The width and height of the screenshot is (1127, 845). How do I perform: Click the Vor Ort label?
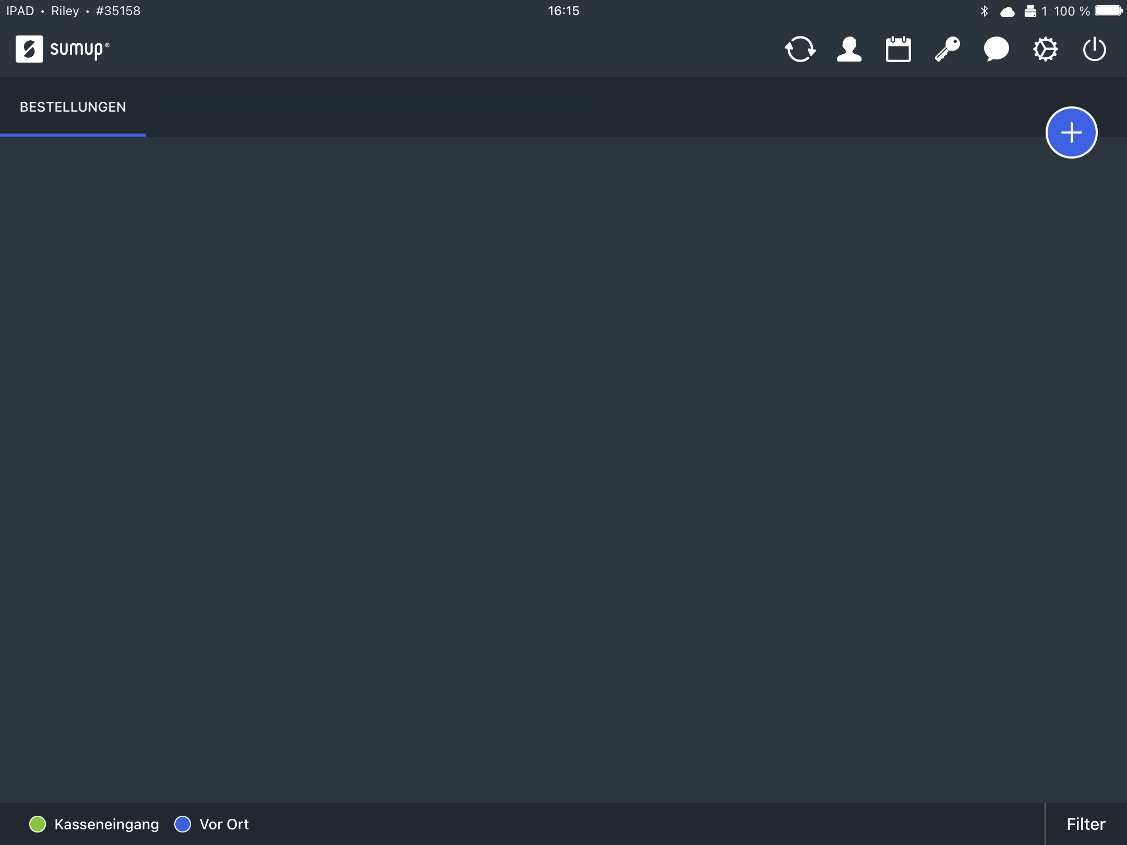pos(224,824)
